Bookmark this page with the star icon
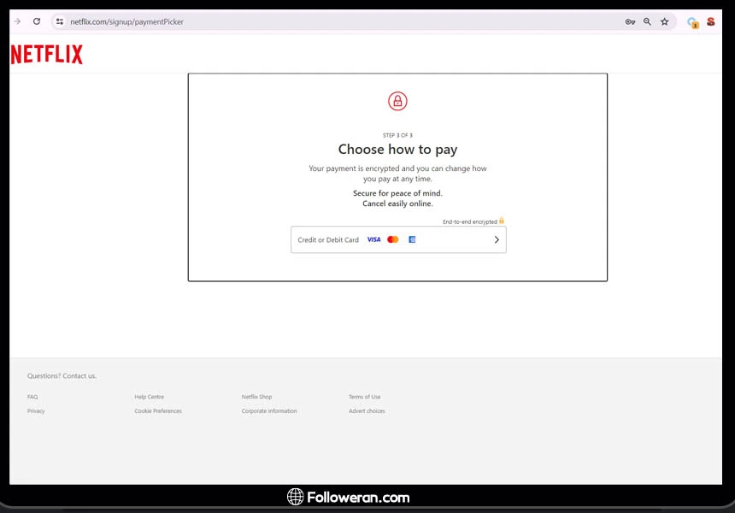Screen dimensions: 735x513 [664, 21]
